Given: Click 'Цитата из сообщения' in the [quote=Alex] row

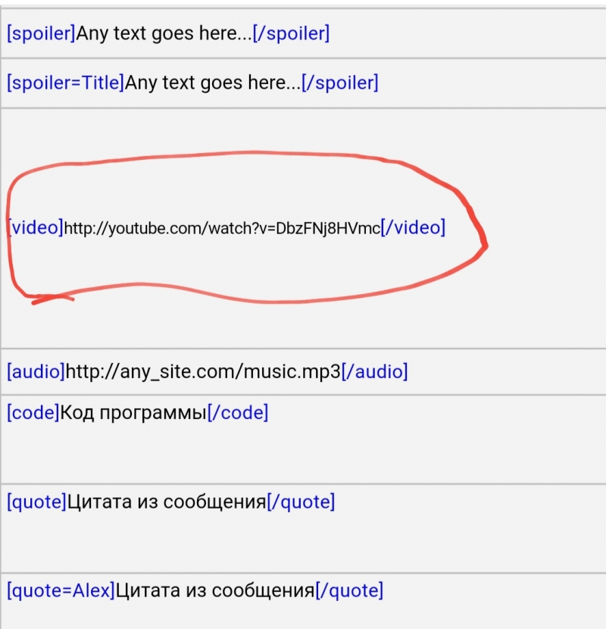Looking at the screenshot, I should (214, 590).
